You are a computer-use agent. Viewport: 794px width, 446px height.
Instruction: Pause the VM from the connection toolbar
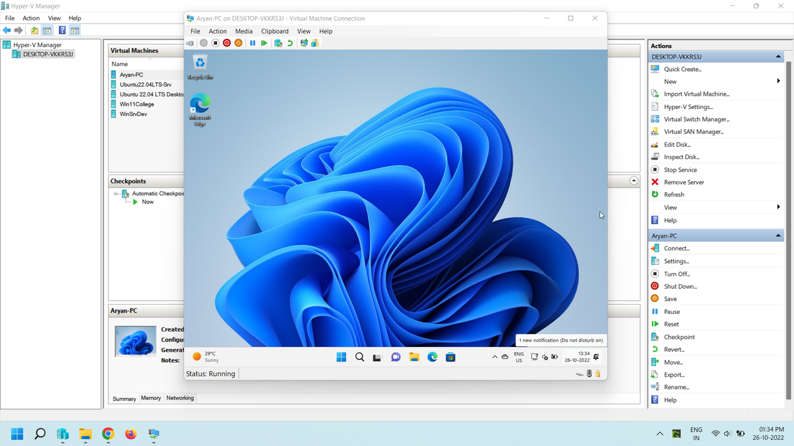(253, 43)
